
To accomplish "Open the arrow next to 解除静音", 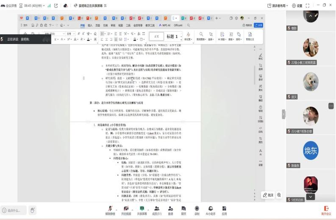I will (x=117, y=208).
